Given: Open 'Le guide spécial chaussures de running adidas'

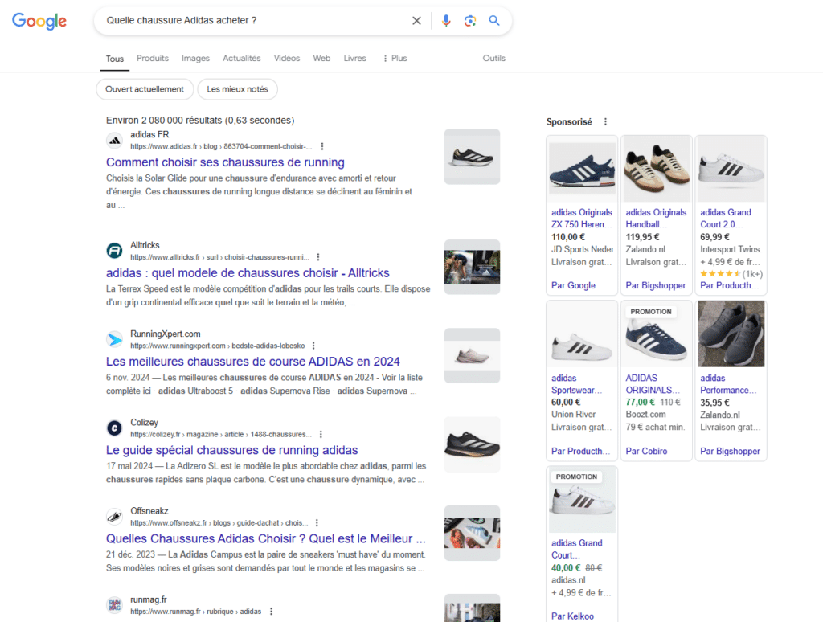Looking at the screenshot, I should pyautogui.click(x=232, y=450).
